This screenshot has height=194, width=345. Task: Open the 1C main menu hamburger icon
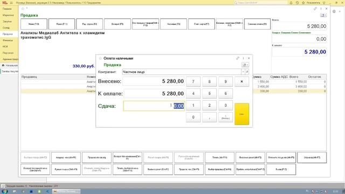(x=11, y=3)
